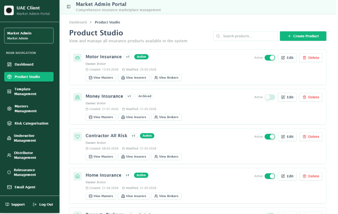This screenshot has height=214, width=338.
Task: Click the Money Insurance product icon
Action: (x=77, y=97)
